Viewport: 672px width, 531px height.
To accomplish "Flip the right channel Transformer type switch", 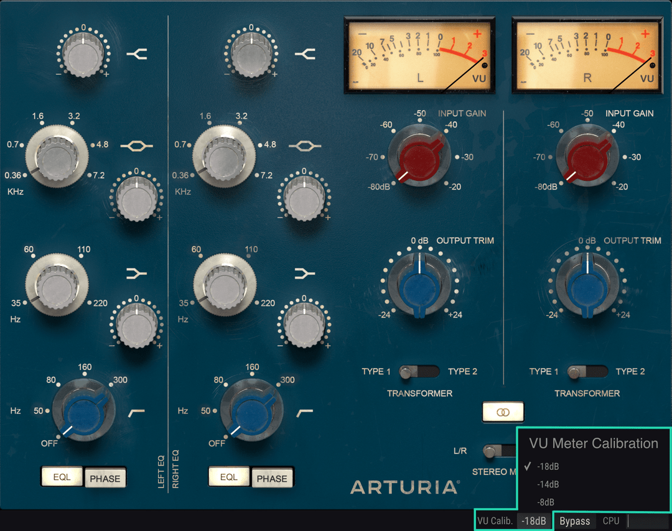I will point(587,372).
